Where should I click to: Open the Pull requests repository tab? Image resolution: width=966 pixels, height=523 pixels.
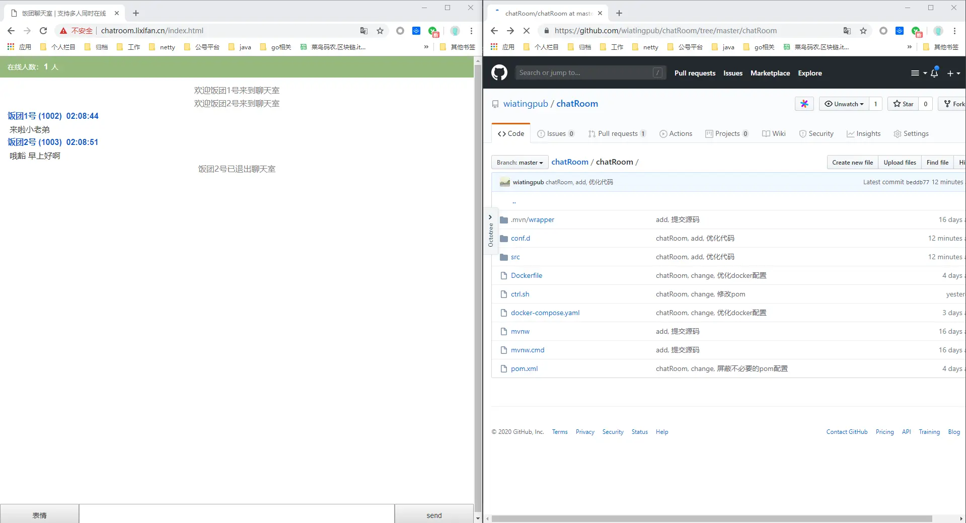[x=617, y=133]
